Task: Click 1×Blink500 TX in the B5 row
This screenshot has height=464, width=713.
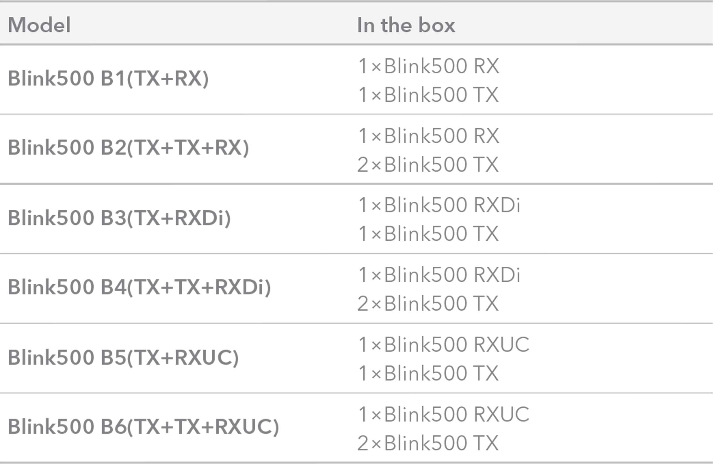Action: 428,373
